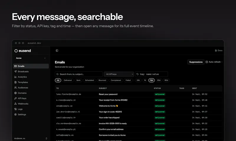Open 'Your receipt from Acme #10482' message
The image size is (236, 141).
click(x=113, y=100)
